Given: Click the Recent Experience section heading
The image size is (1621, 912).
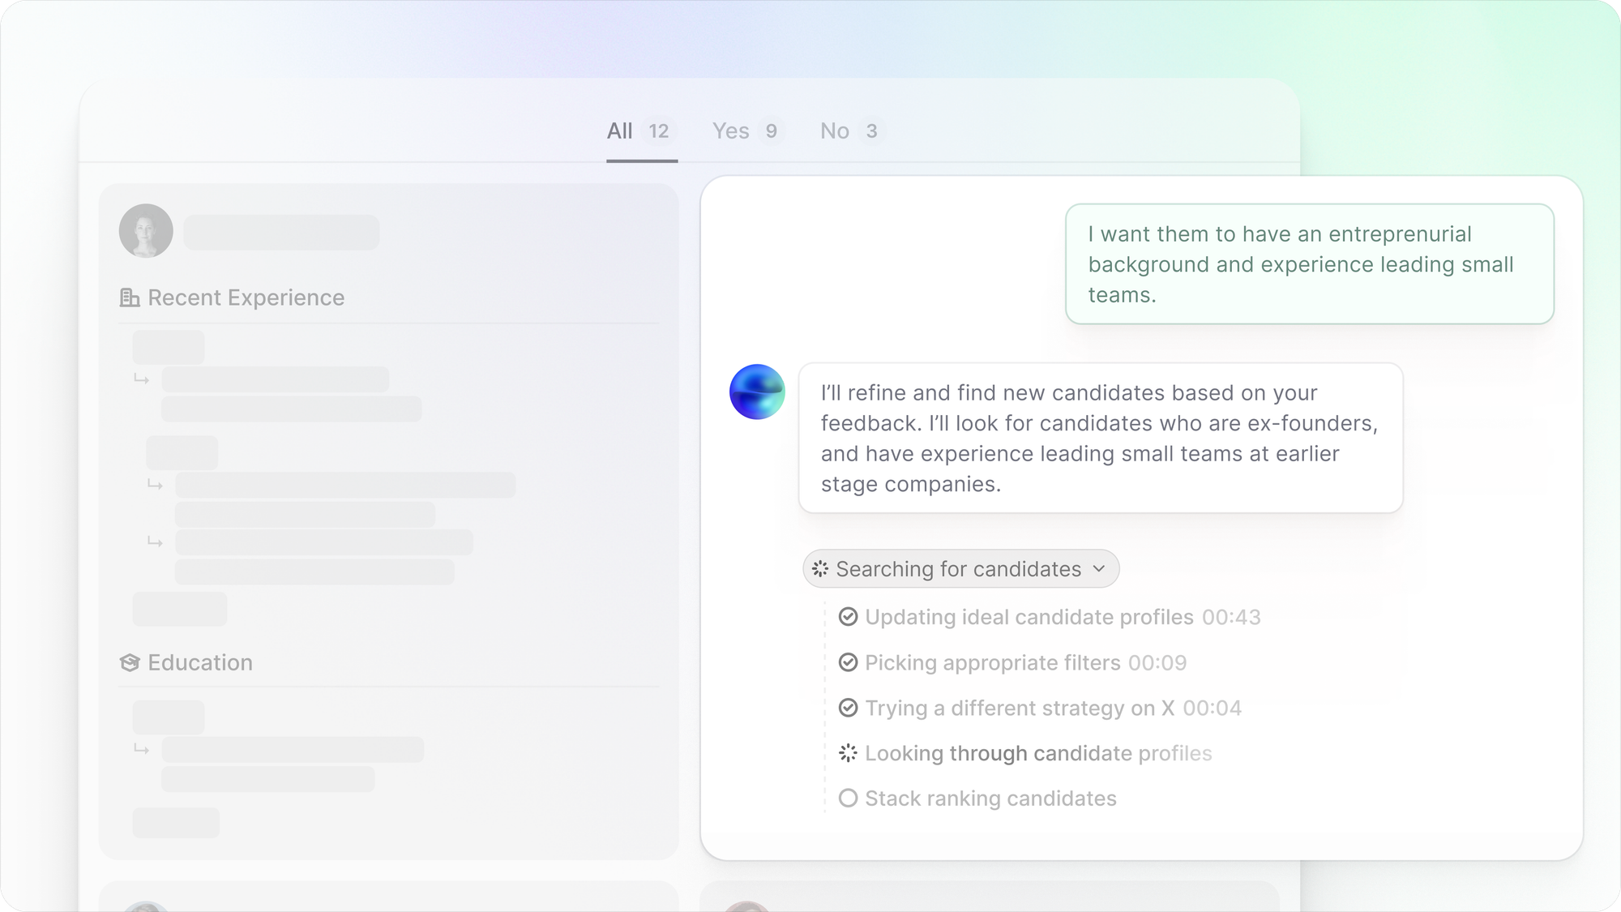Looking at the screenshot, I should (x=246, y=298).
